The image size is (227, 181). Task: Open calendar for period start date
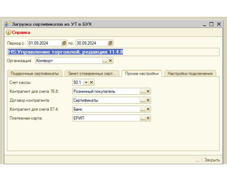pyautogui.click(x=64, y=43)
